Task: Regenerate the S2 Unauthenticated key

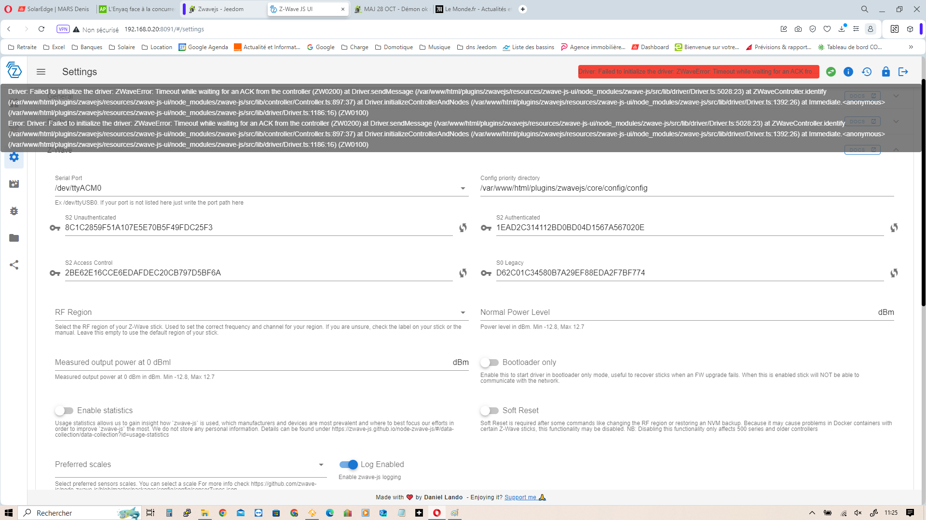Action: pyautogui.click(x=463, y=228)
